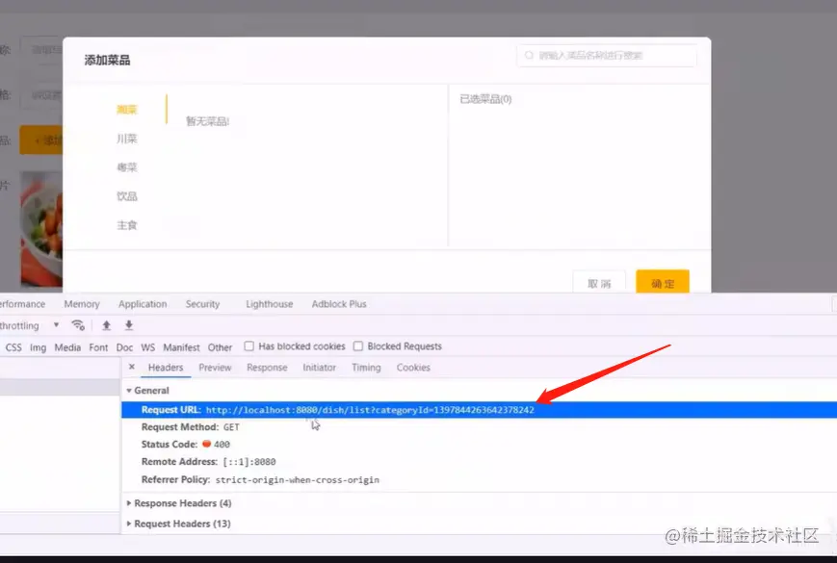
Task: Click the Request Method GET value
Action: pos(231,427)
